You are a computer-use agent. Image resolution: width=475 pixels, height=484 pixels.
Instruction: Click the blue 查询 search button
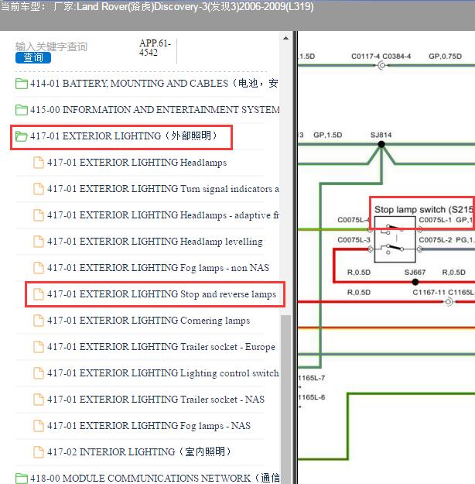[x=33, y=57]
